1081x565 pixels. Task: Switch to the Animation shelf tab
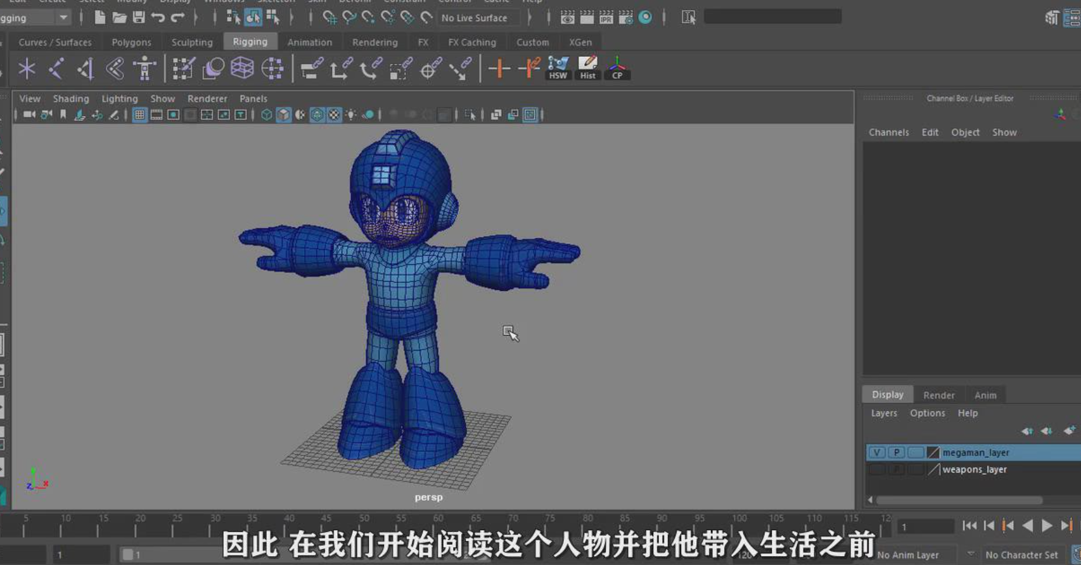click(310, 42)
